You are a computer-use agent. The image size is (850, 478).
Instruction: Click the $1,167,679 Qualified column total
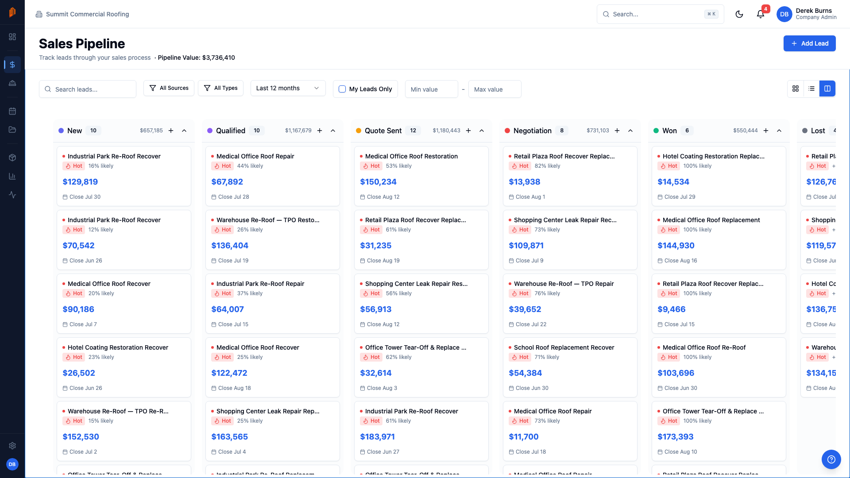(298, 131)
